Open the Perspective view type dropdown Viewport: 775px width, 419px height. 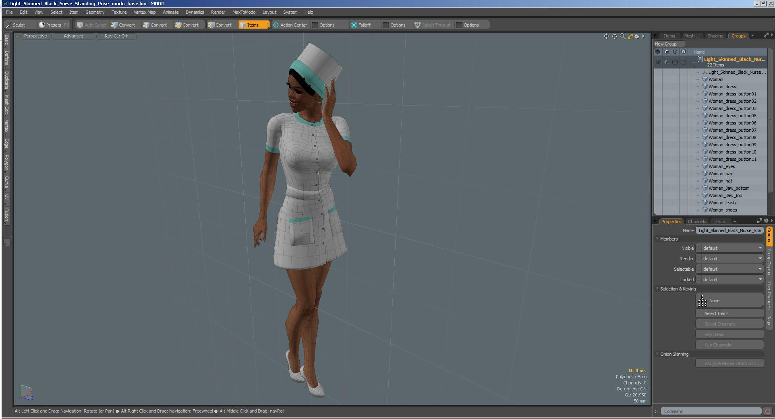click(35, 36)
